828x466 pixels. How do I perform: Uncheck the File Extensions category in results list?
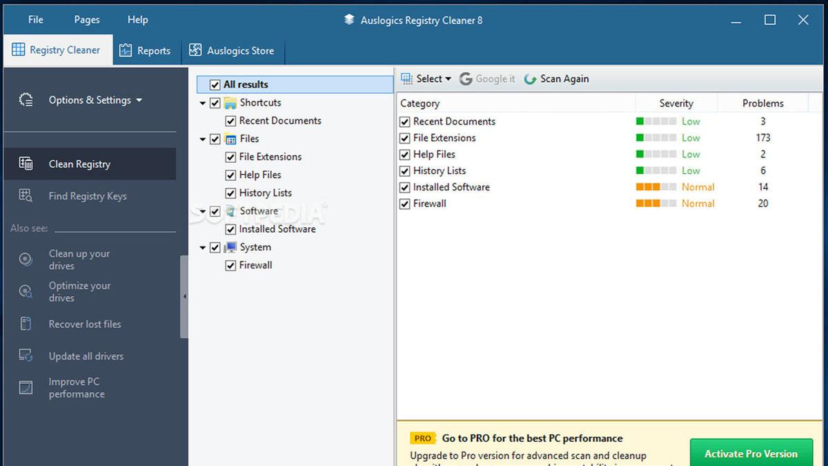[x=405, y=138]
